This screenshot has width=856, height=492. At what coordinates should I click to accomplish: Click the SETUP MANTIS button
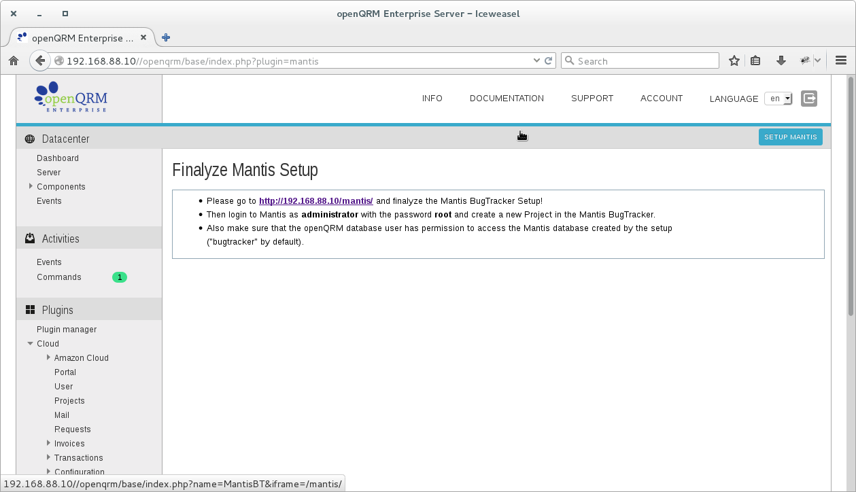click(790, 137)
